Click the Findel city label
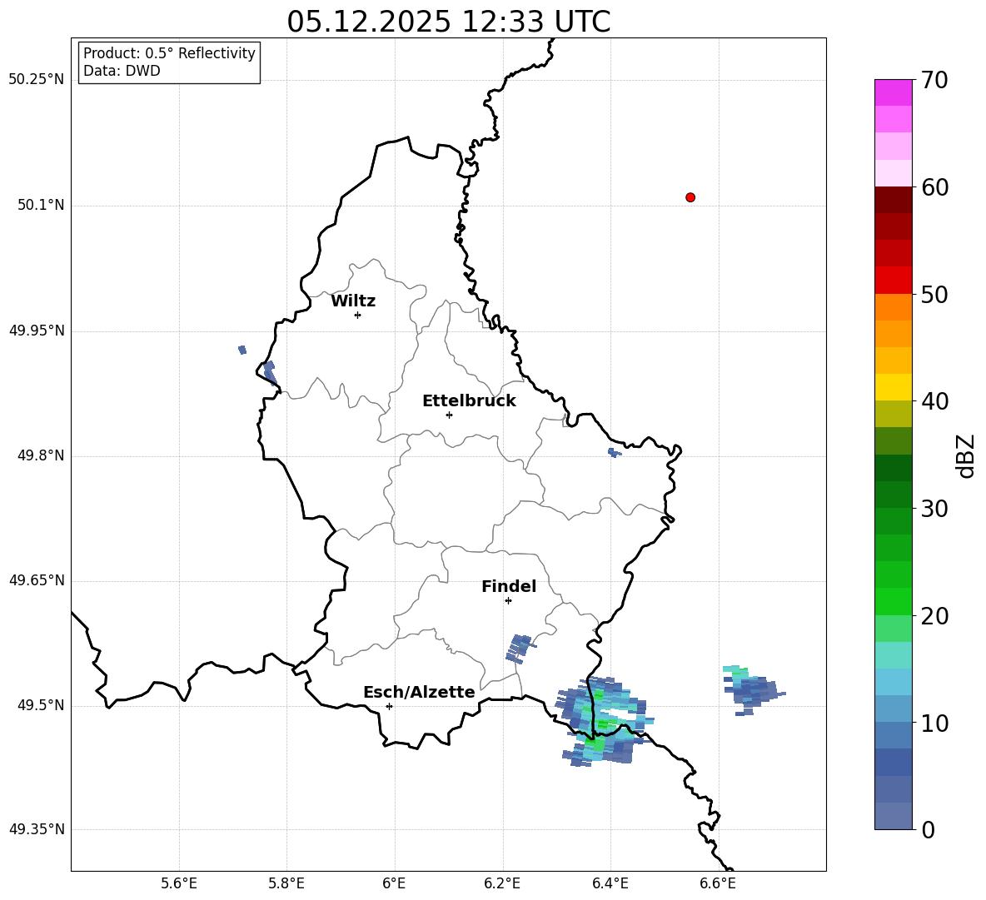The width and height of the screenshot is (986, 900). 509,586
